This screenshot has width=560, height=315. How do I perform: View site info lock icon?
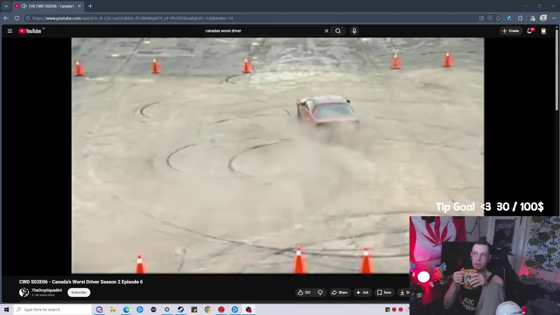coord(28,18)
